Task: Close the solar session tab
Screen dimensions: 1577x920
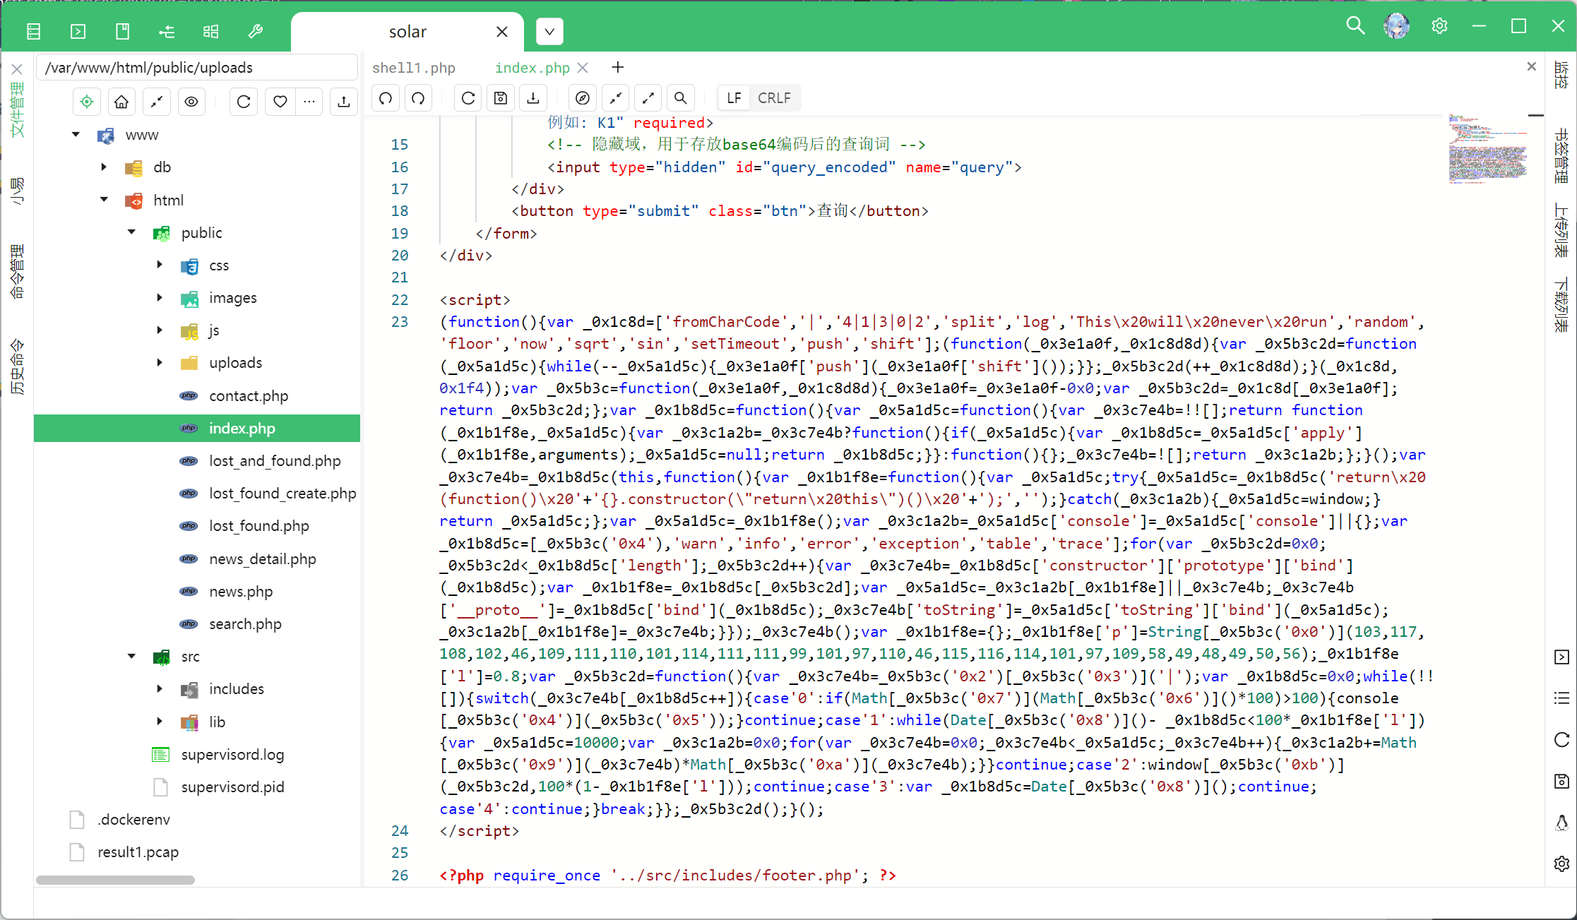Action: pyautogui.click(x=502, y=32)
